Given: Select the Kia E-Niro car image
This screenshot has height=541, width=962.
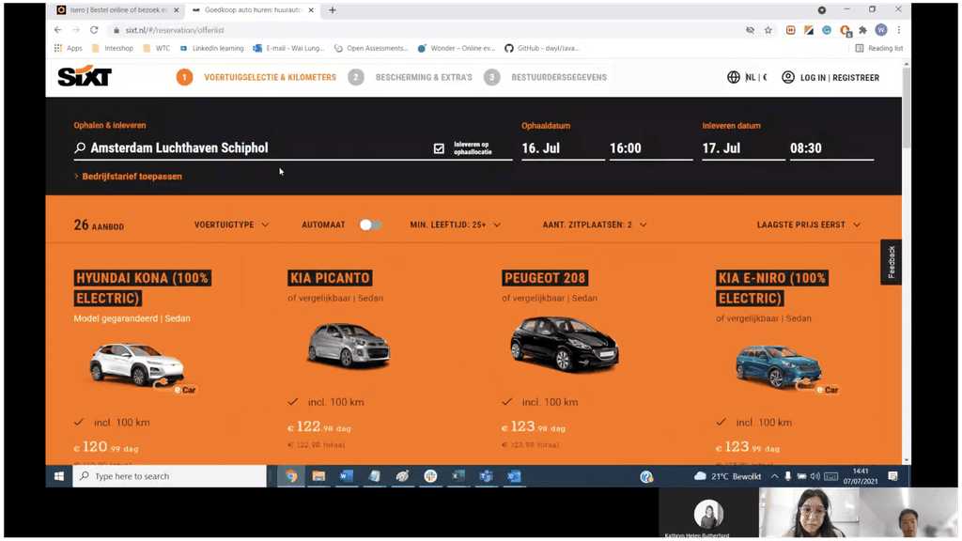Looking at the screenshot, I should pyautogui.click(x=779, y=367).
